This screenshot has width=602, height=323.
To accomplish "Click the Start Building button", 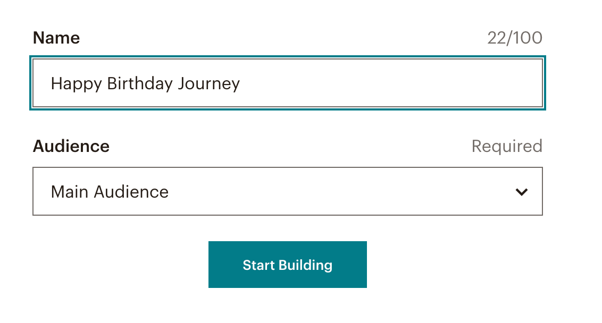I will coord(287,265).
